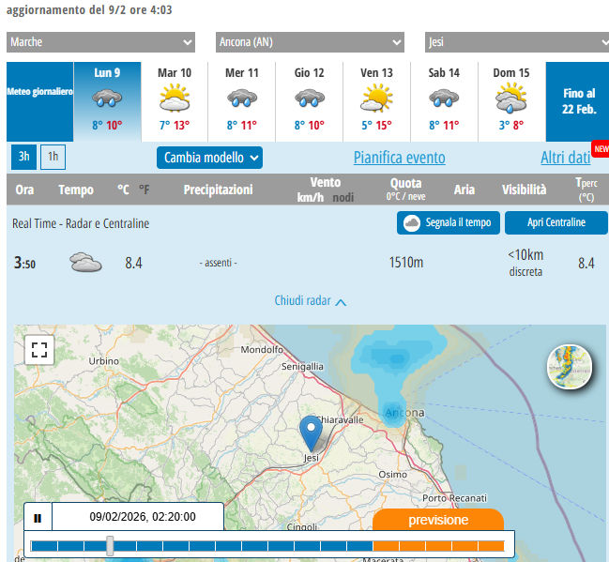
Task: Open the Ancona (AN) province dropdown
Action: click(x=310, y=42)
